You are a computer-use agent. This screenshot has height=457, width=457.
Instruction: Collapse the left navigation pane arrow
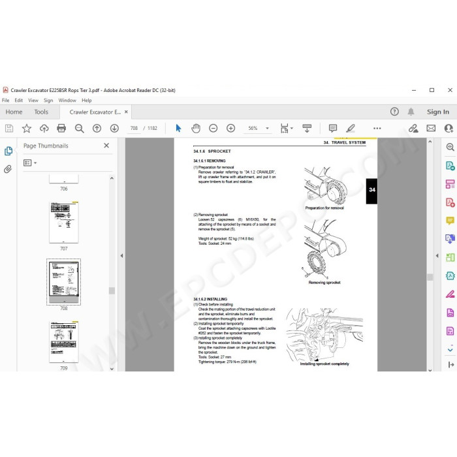(121, 256)
